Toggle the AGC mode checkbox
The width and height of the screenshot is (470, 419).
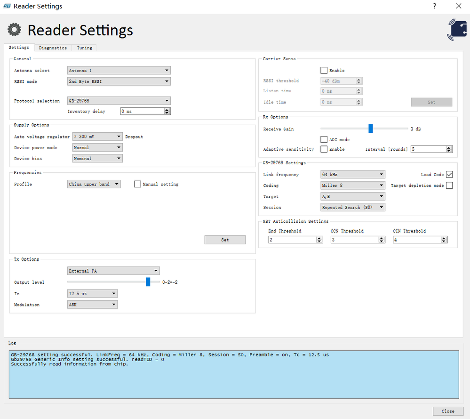(x=324, y=139)
